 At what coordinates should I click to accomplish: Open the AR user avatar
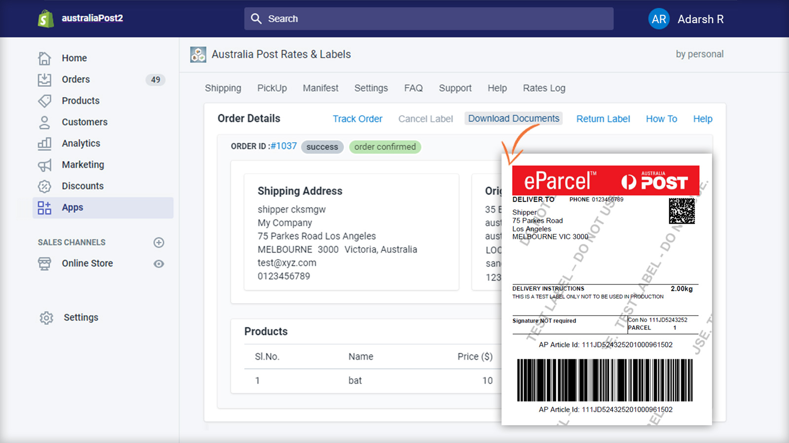659,19
